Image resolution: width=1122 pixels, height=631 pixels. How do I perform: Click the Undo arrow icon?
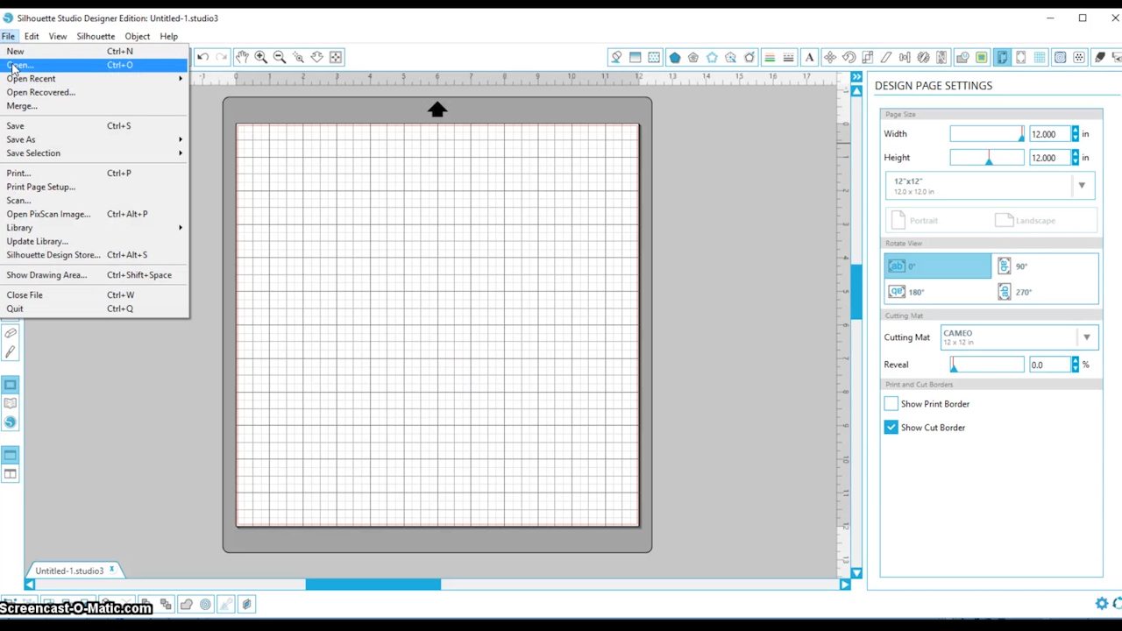click(202, 57)
